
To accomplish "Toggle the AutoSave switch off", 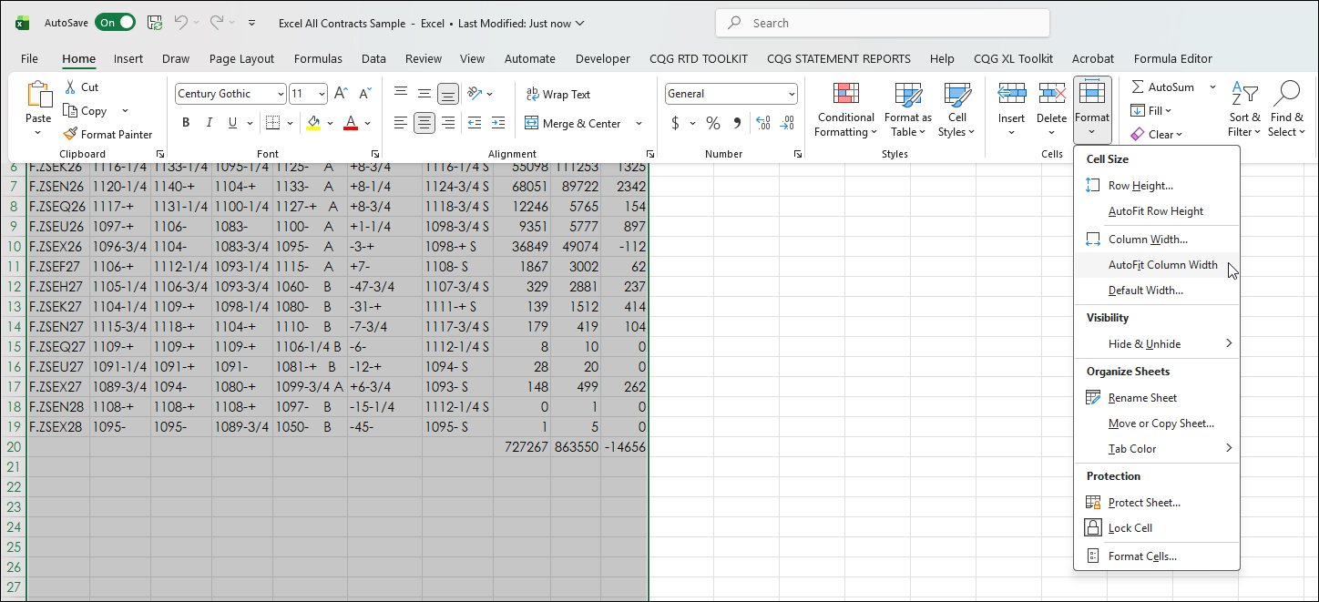I will coord(117,23).
